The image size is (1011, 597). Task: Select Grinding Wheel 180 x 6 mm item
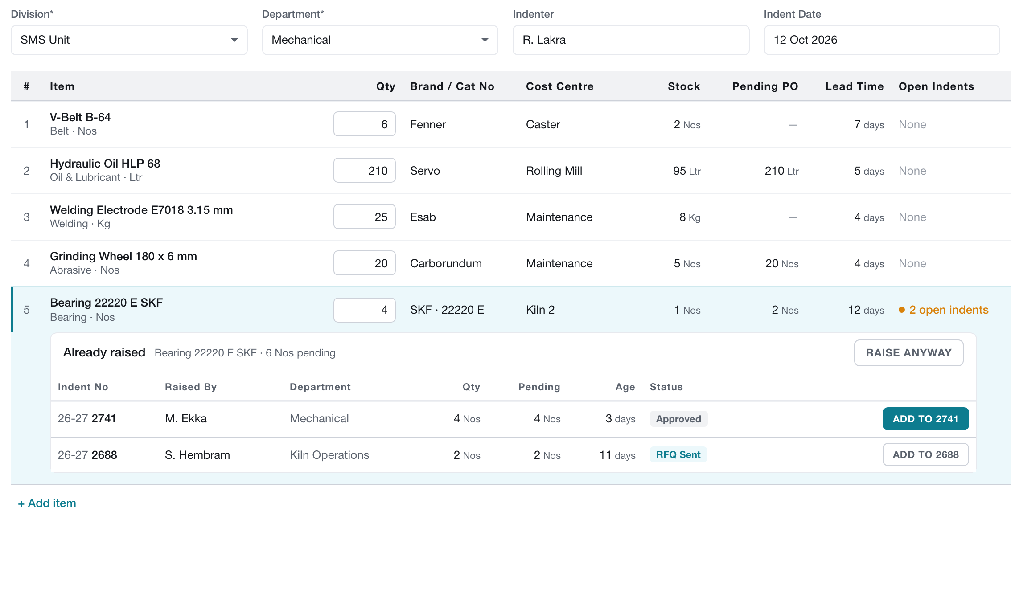pyautogui.click(x=123, y=256)
